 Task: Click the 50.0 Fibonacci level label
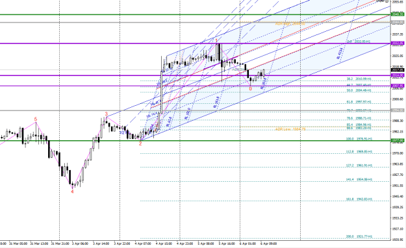click(x=359, y=90)
